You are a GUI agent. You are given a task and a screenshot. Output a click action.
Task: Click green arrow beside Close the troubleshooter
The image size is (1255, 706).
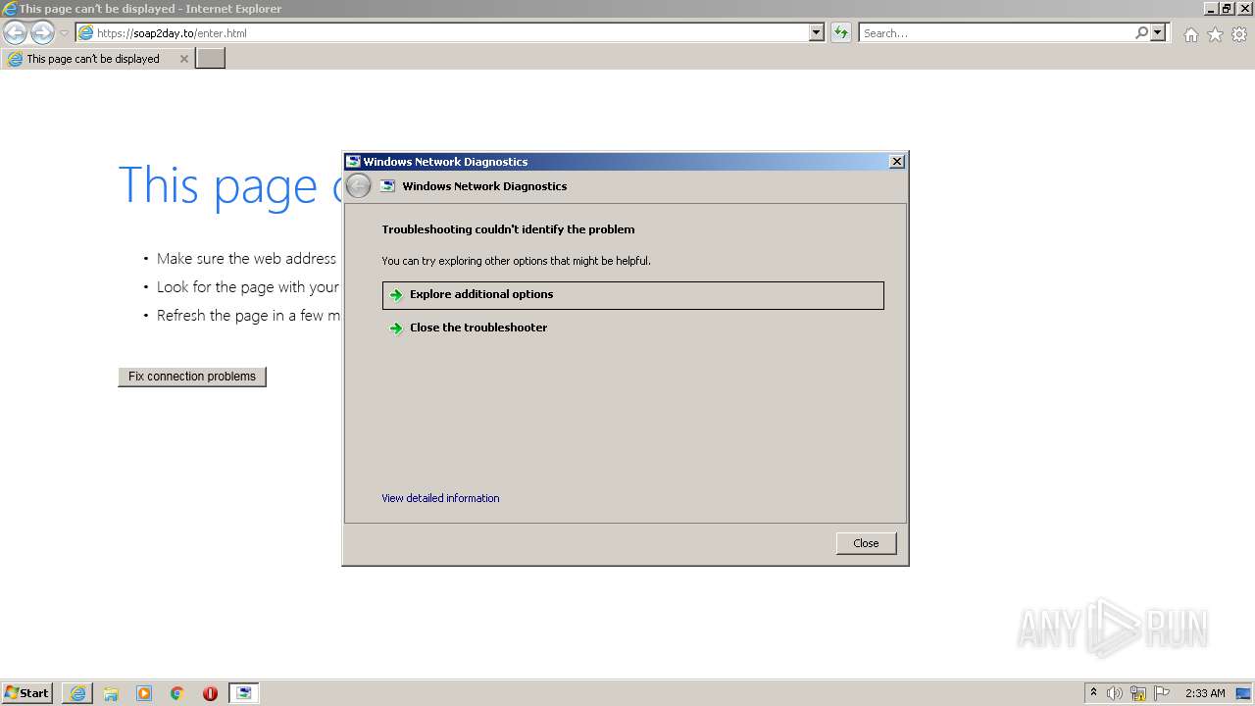[396, 328]
